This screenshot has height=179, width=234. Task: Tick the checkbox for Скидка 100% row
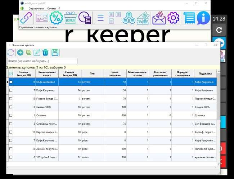coord(10,107)
